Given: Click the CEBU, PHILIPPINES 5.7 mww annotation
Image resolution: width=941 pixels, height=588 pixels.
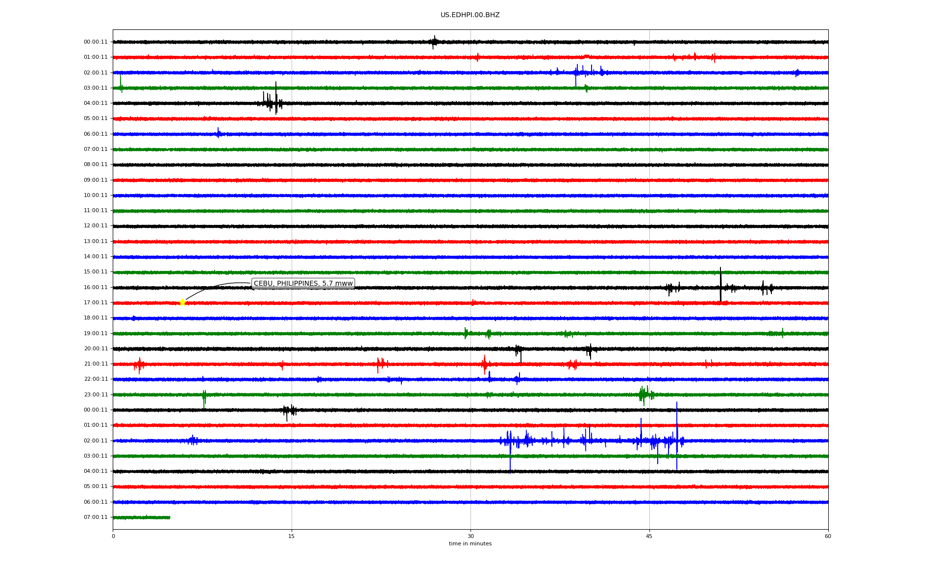Looking at the screenshot, I should click(x=303, y=284).
